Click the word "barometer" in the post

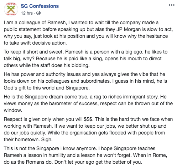61,103
